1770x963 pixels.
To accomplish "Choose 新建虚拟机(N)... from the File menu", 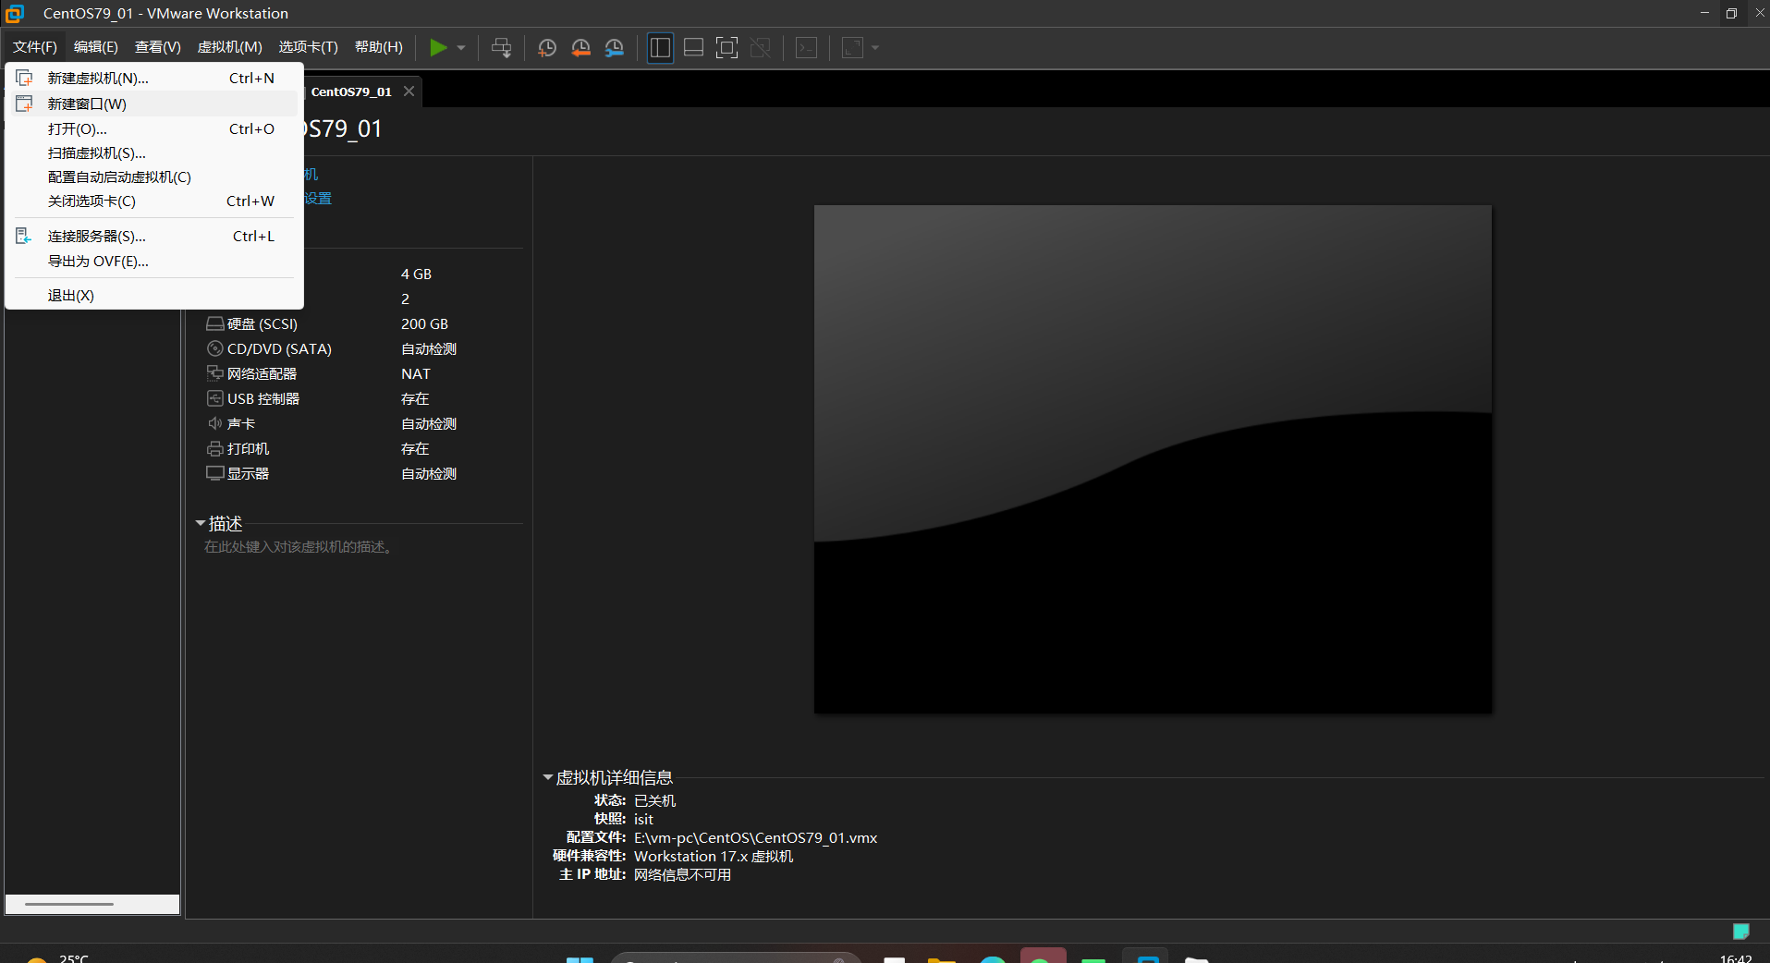I will tap(154, 79).
